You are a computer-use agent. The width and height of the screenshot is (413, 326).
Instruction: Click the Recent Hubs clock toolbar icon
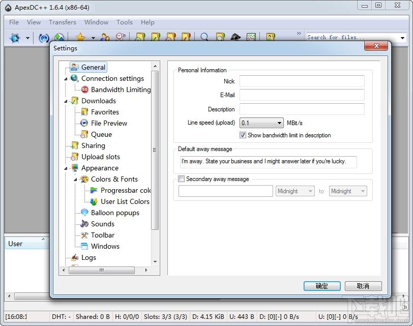(121, 37)
